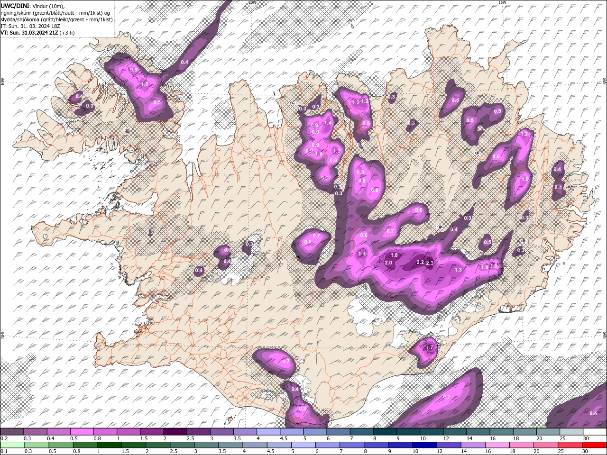The width and height of the screenshot is (607, 455).
Task: Click the '(+3 h)' forecast offset text
Action: [68, 33]
